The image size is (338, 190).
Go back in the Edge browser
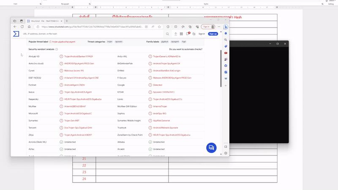[15, 27]
